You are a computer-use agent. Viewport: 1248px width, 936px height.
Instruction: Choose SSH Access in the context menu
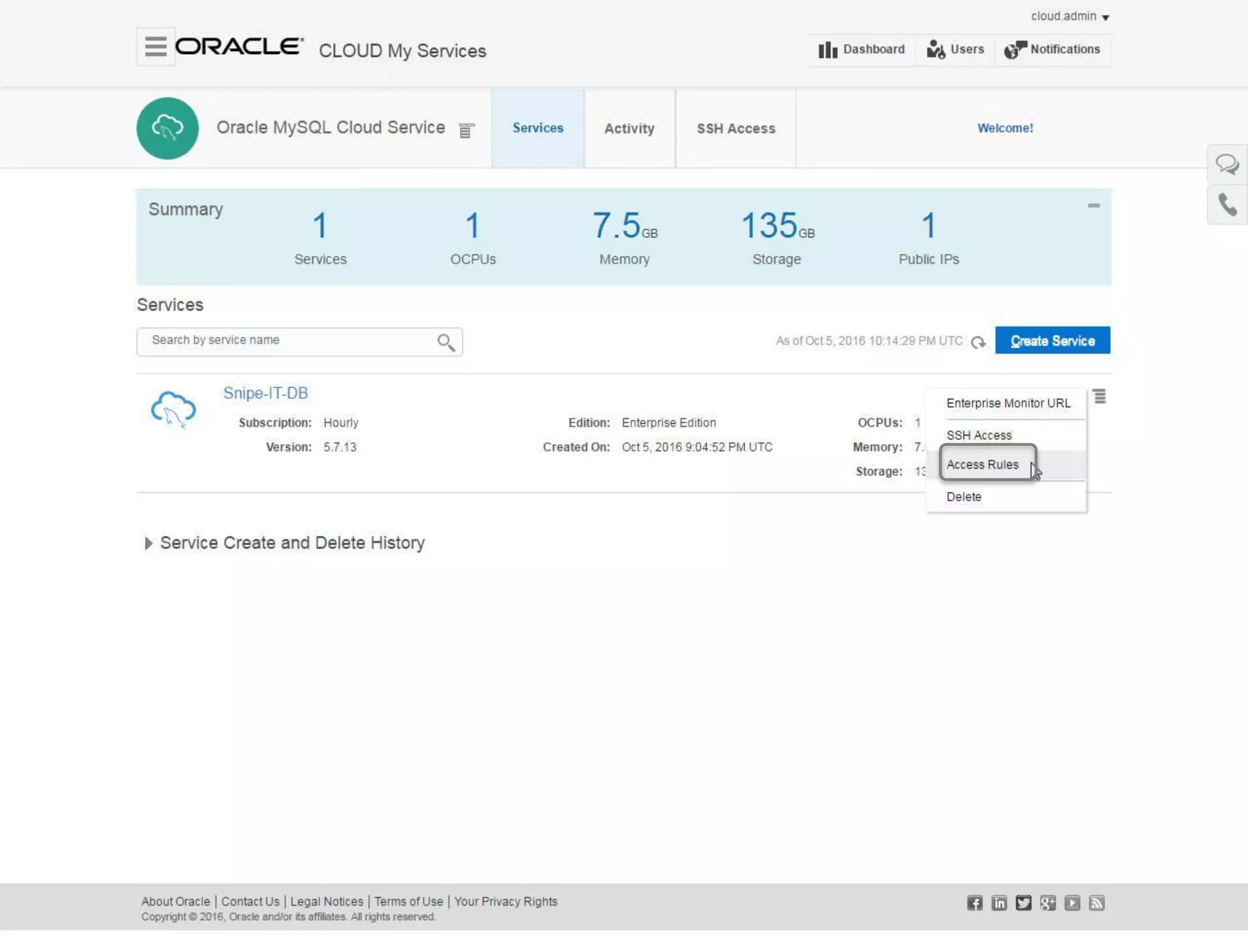[979, 435]
